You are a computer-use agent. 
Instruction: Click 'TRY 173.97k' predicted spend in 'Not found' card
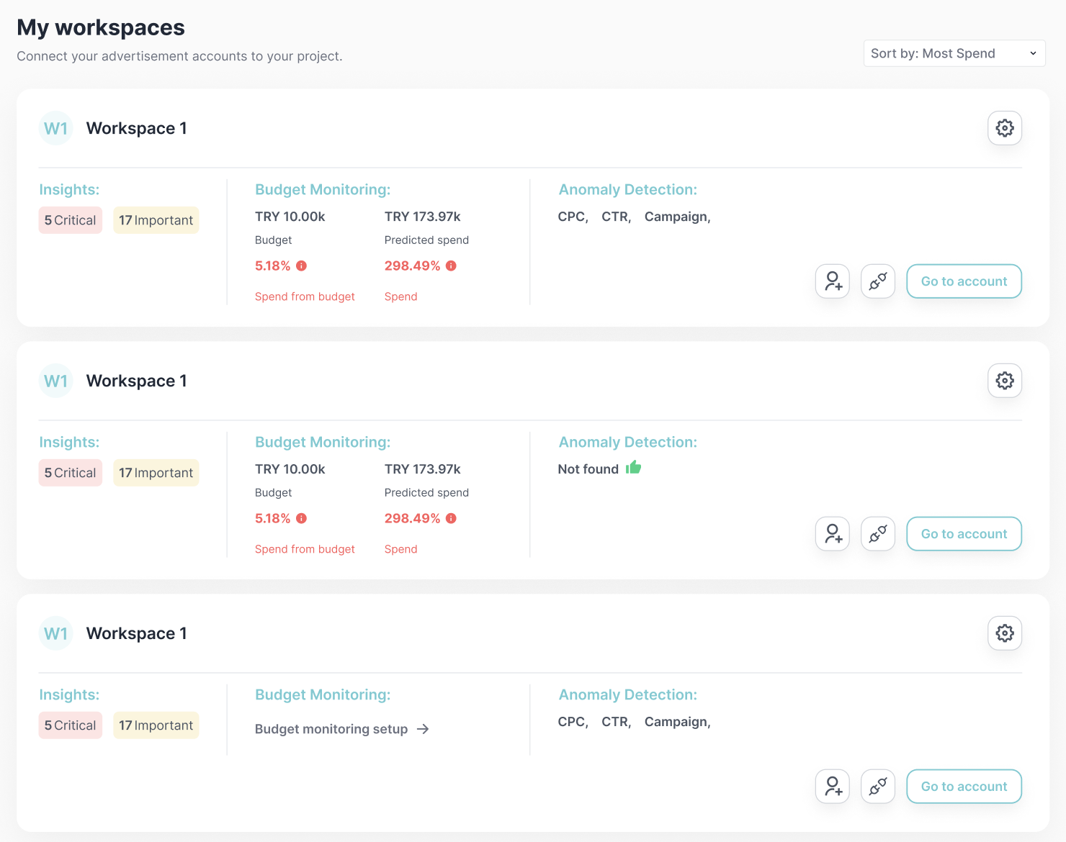[x=423, y=469]
